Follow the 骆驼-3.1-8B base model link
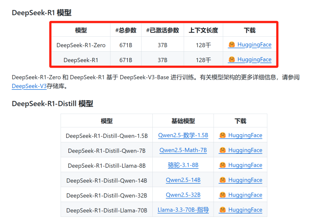The height and width of the screenshot is (221, 324). pos(183,165)
